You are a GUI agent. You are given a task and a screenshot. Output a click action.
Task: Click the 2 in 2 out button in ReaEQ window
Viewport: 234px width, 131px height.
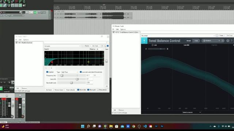[95, 46]
